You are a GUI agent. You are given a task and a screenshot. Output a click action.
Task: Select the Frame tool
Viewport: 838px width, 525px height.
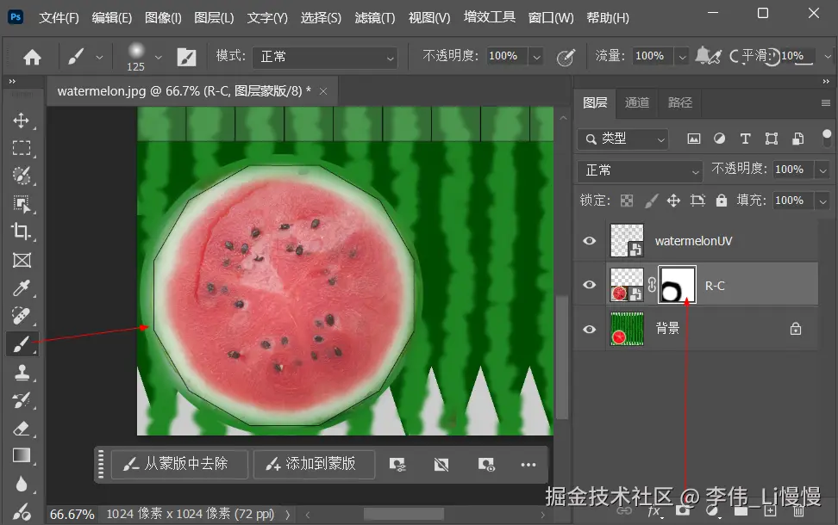pyautogui.click(x=22, y=261)
